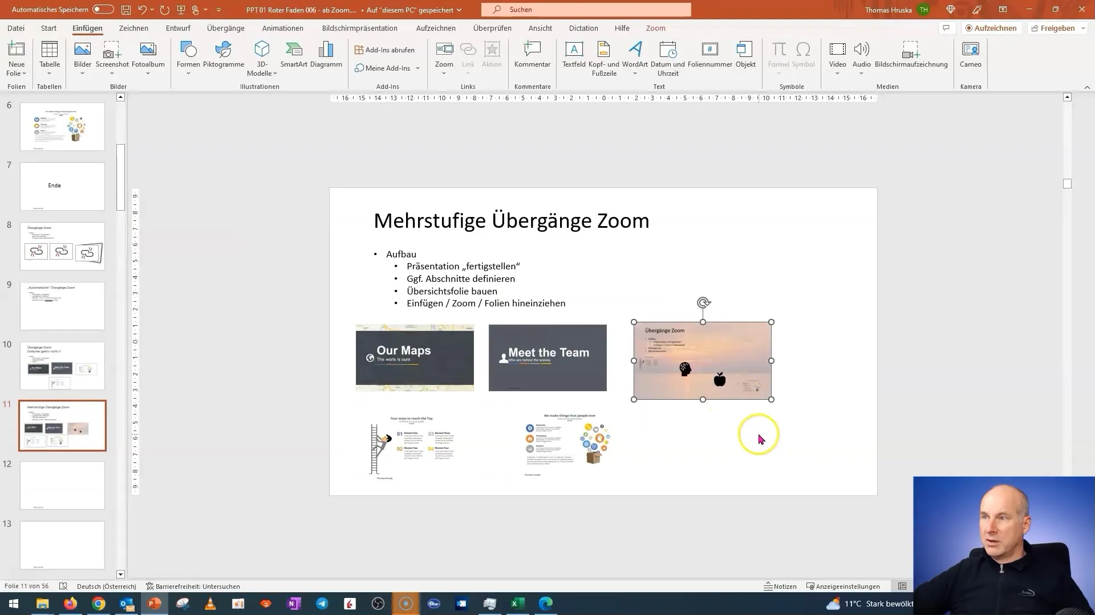The height and width of the screenshot is (615, 1095).
Task: Click the rotation handle of selected zoom
Action: click(x=703, y=303)
